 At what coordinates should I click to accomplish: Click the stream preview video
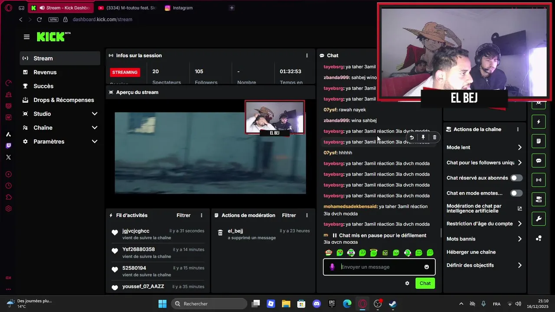point(210,153)
